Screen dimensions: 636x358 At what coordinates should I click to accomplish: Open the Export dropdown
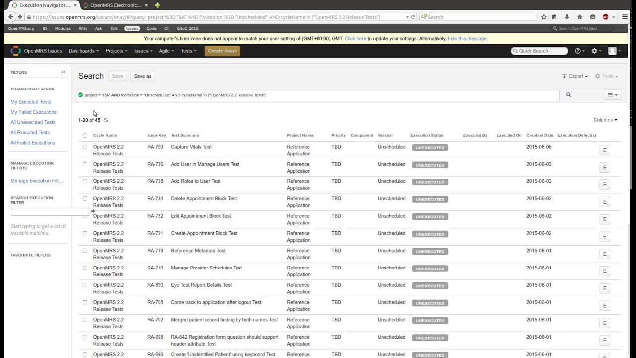(x=575, y=76)
